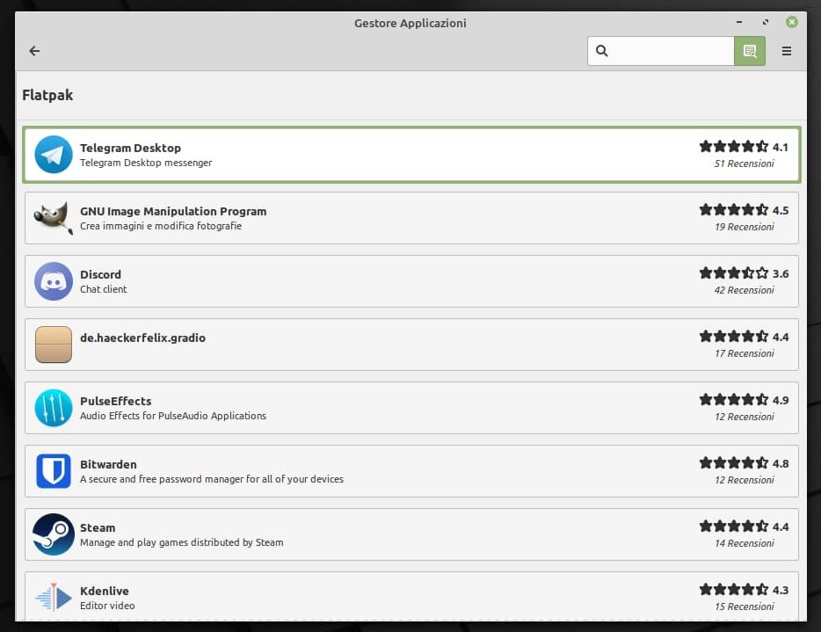Viewport: 821px width, 632px height.
Task: Click Discord's 3.6 star rating
Action: pyautogui.click(x=744, y=273)
